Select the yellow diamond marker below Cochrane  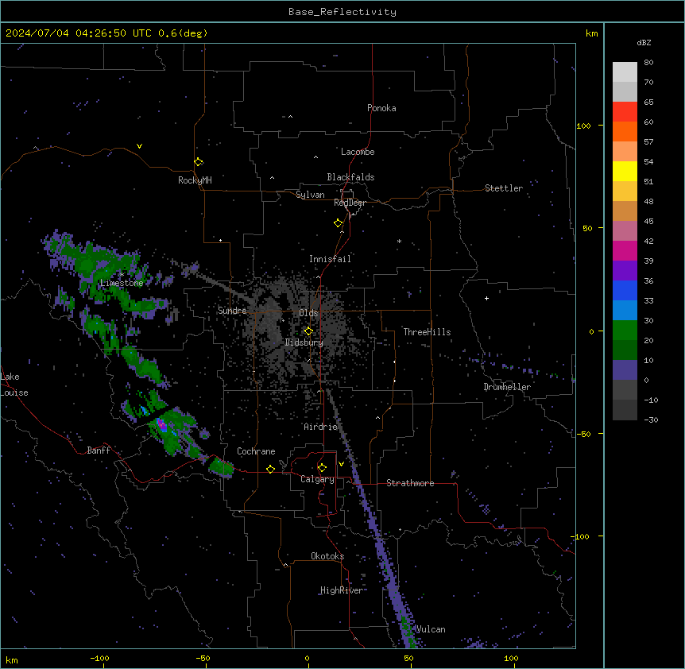point(270,469)
